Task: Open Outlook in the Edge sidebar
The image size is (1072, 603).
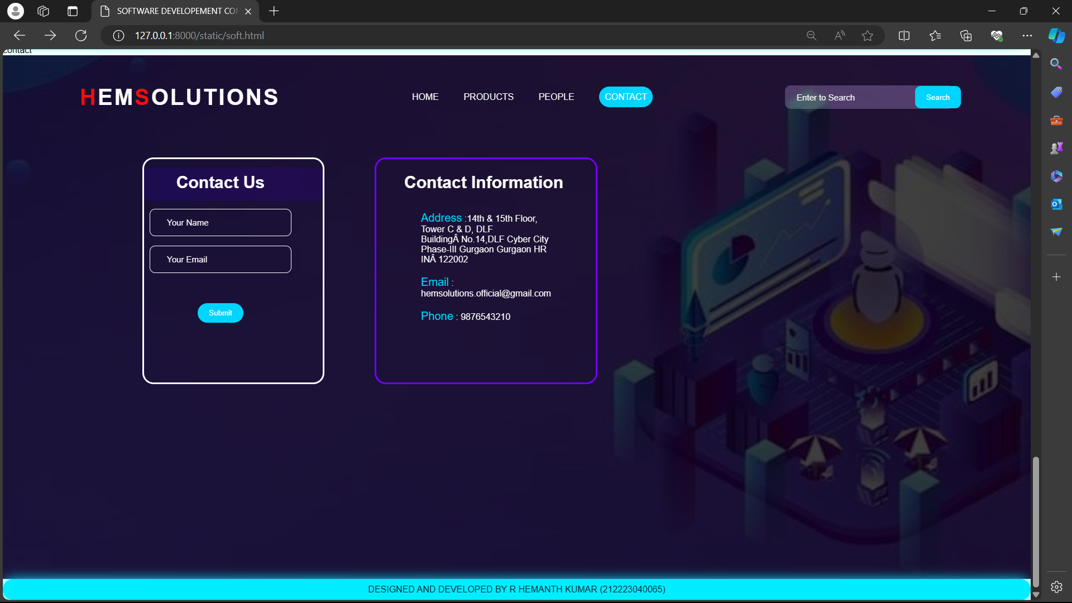Action: click(1056, 204)
